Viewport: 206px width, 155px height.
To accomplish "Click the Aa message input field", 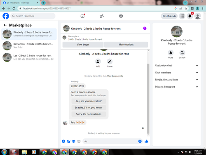I will pos(112,141).
